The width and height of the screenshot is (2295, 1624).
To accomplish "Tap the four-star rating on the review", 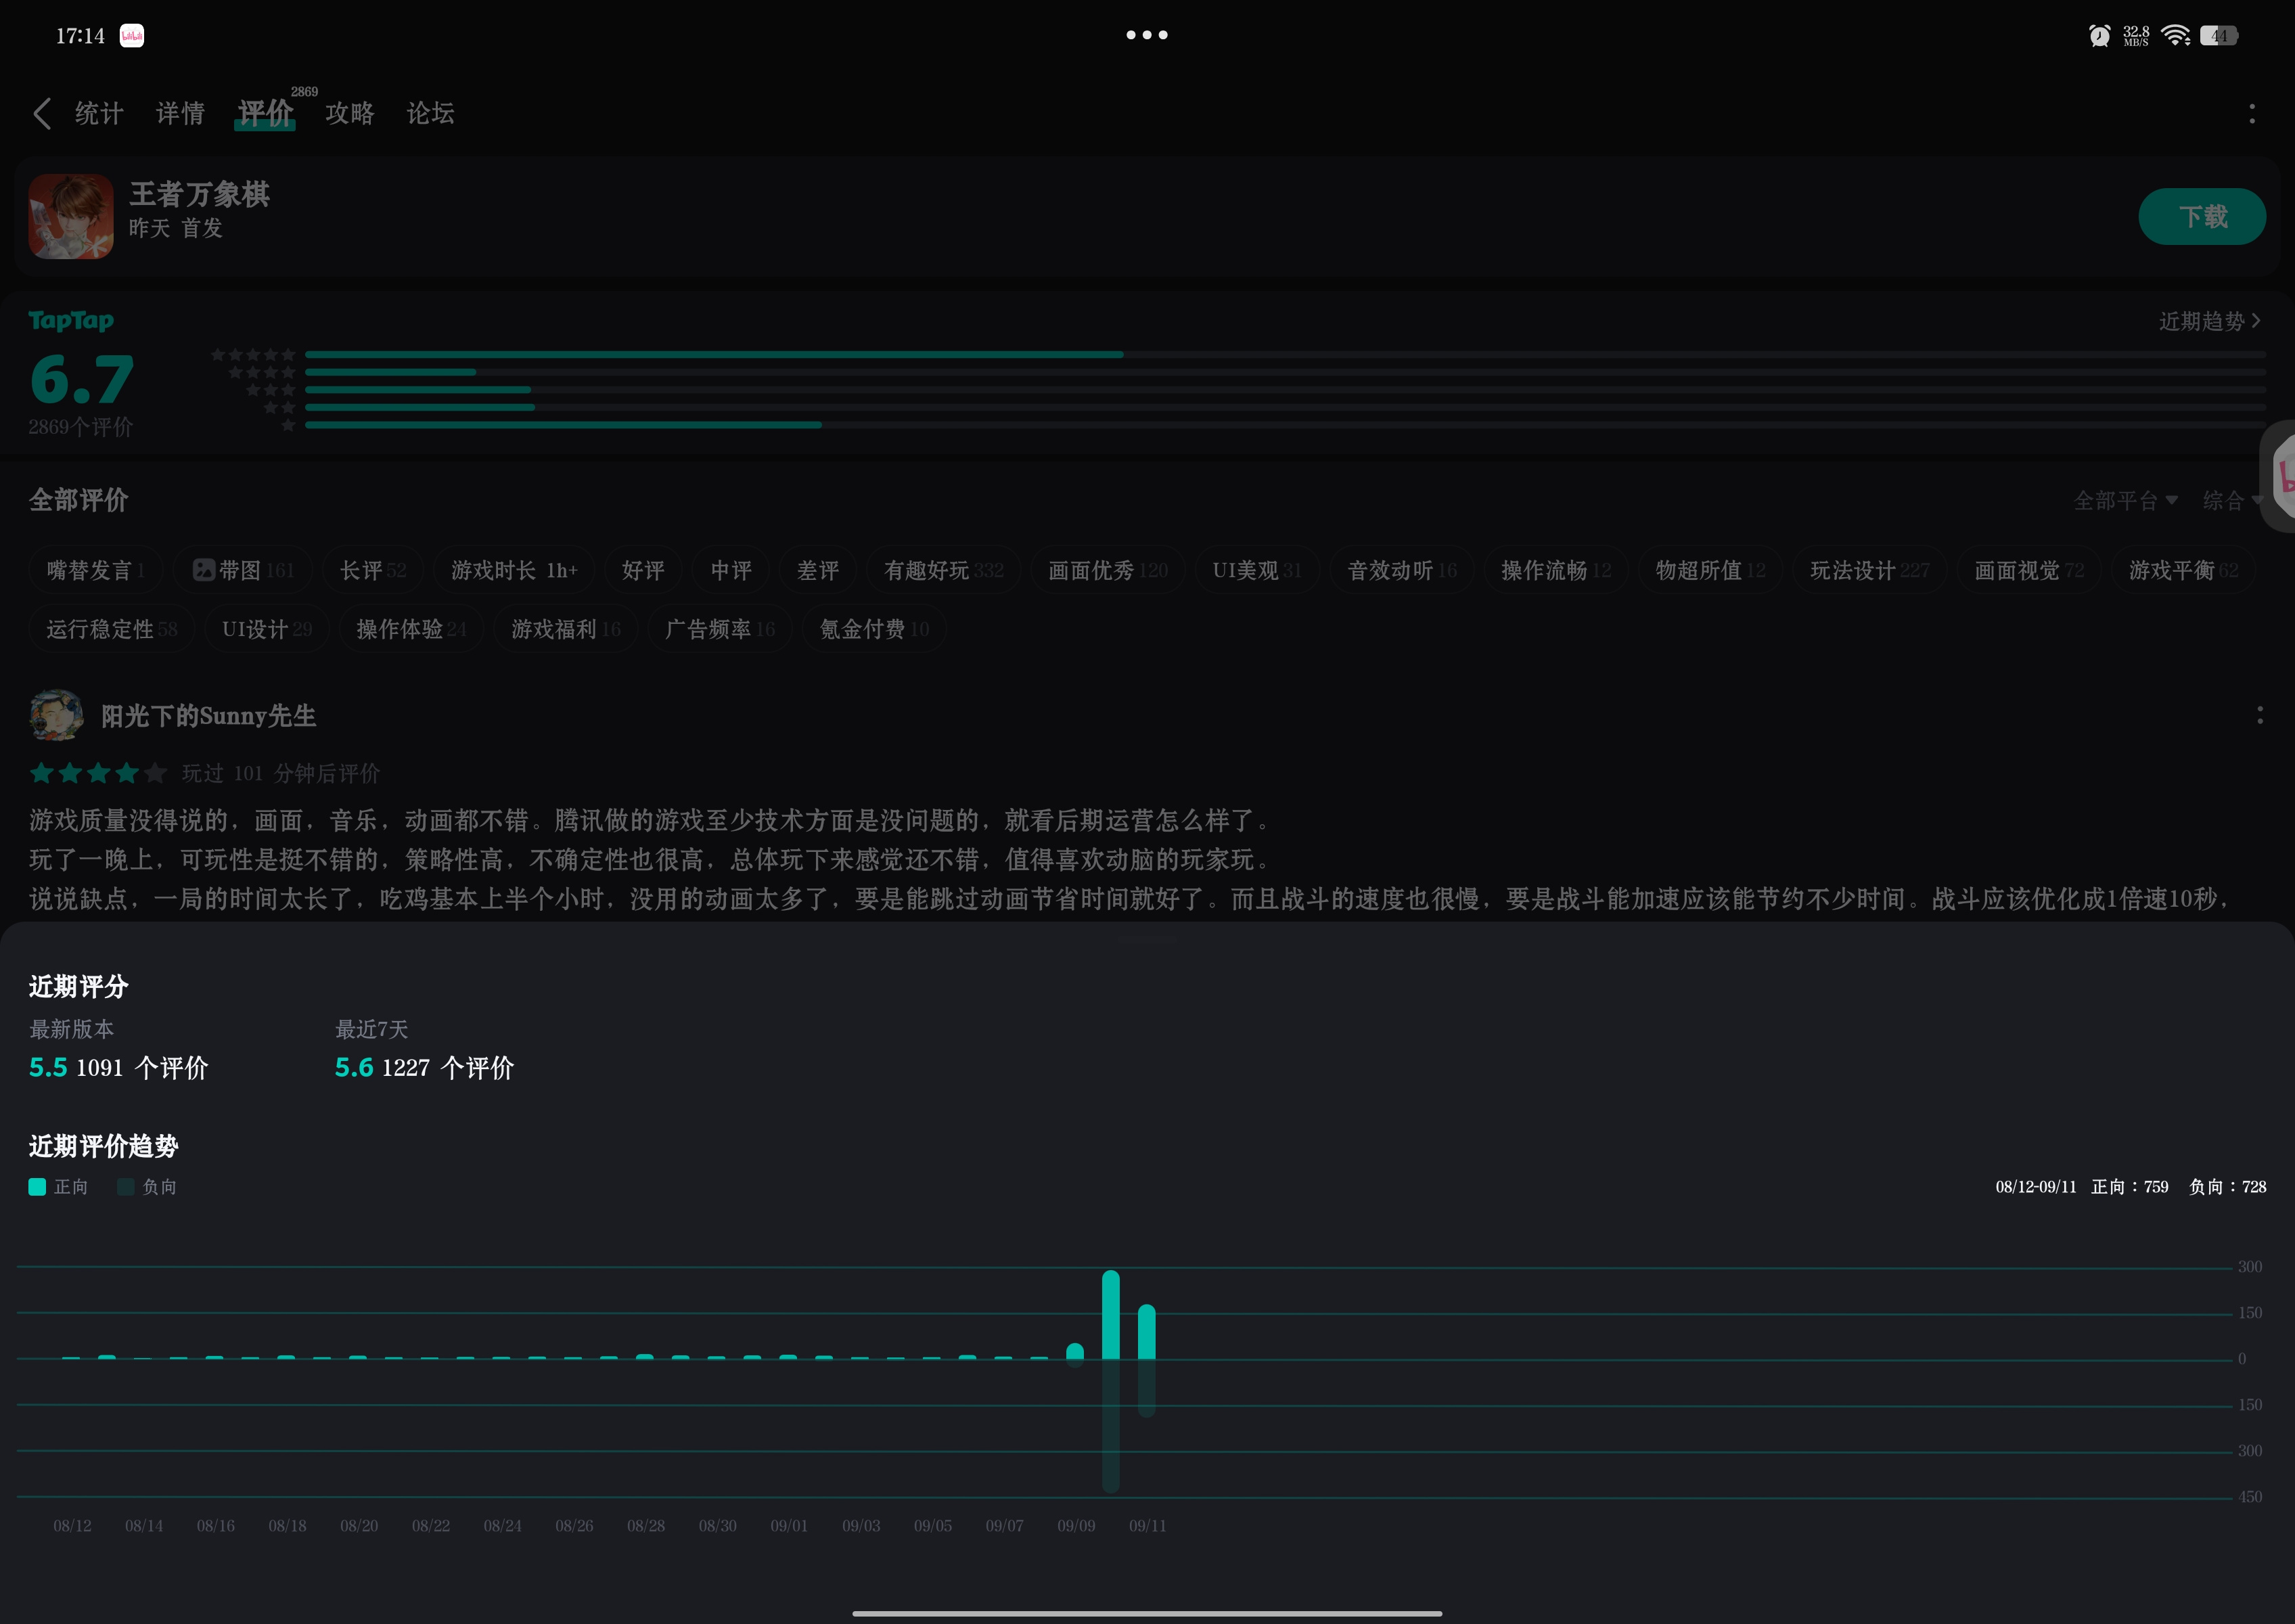I will pyautogui.click(x=98, y=773).
